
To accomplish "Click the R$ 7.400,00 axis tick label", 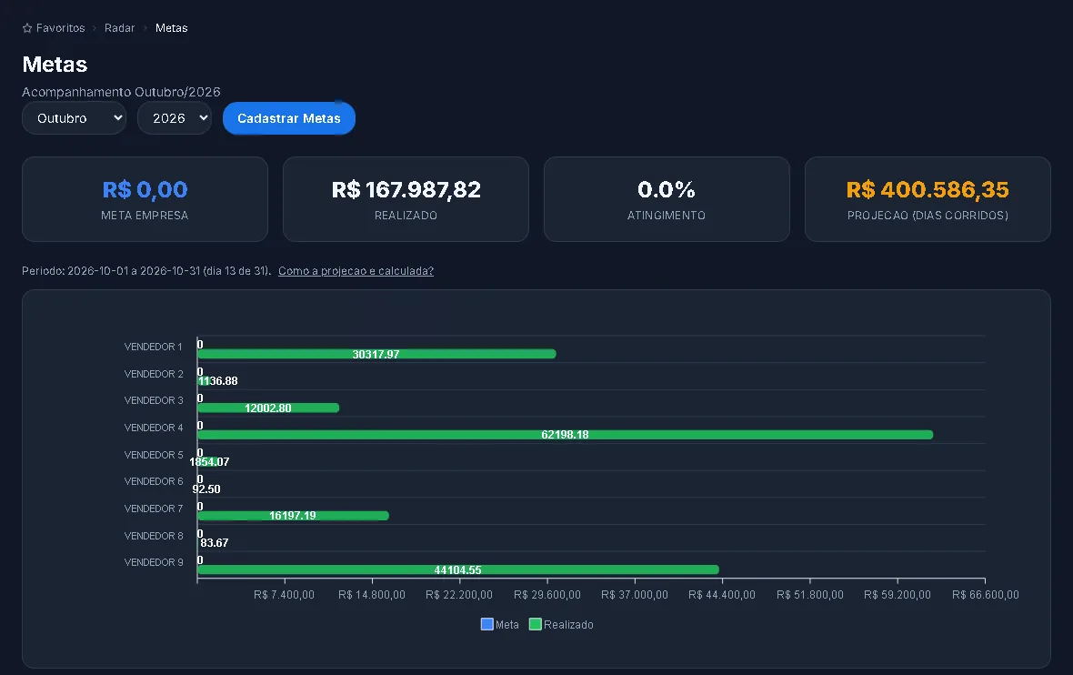I will [284, 595].
